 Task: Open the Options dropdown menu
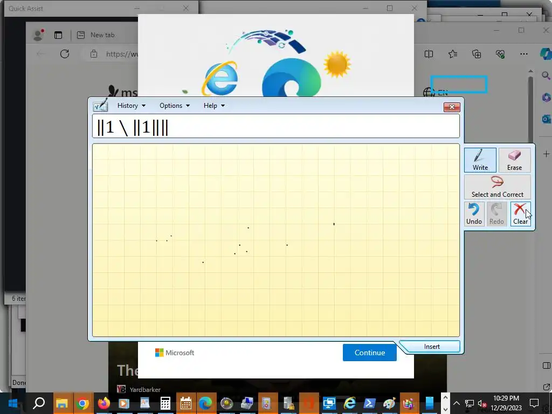174,106
